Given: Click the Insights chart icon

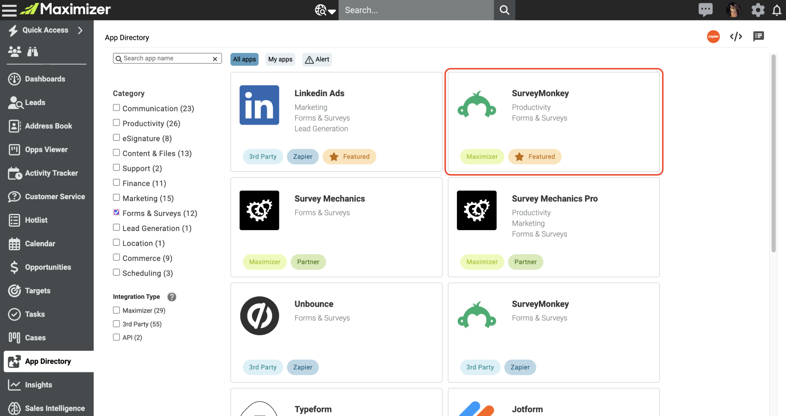Looking at the screenshot, I should tap(14, 385).
